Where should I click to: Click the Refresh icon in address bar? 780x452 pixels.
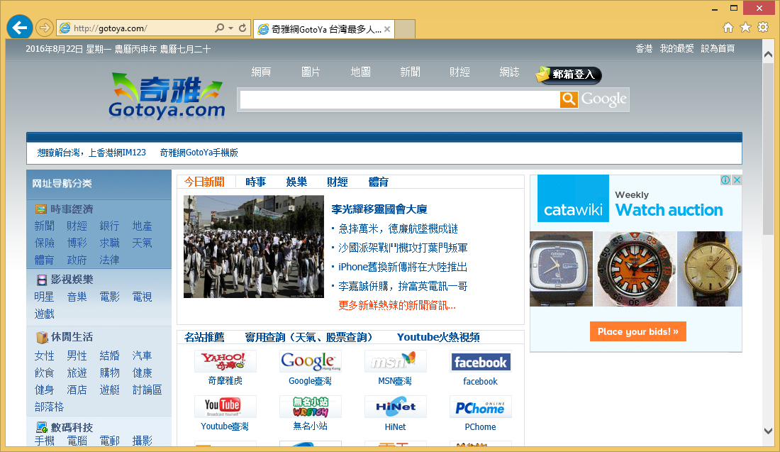243,28
